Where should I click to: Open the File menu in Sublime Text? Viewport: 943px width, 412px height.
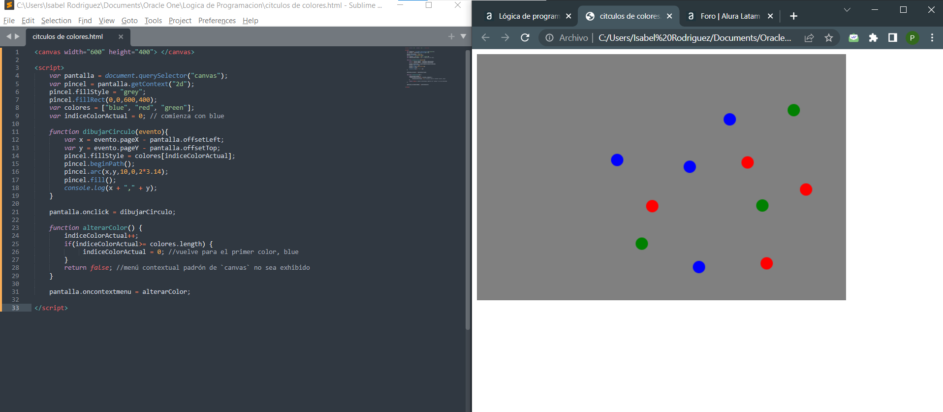[9, 21]
